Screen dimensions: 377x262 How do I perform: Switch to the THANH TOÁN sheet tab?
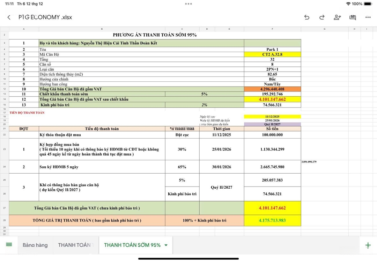pos(76,245)
